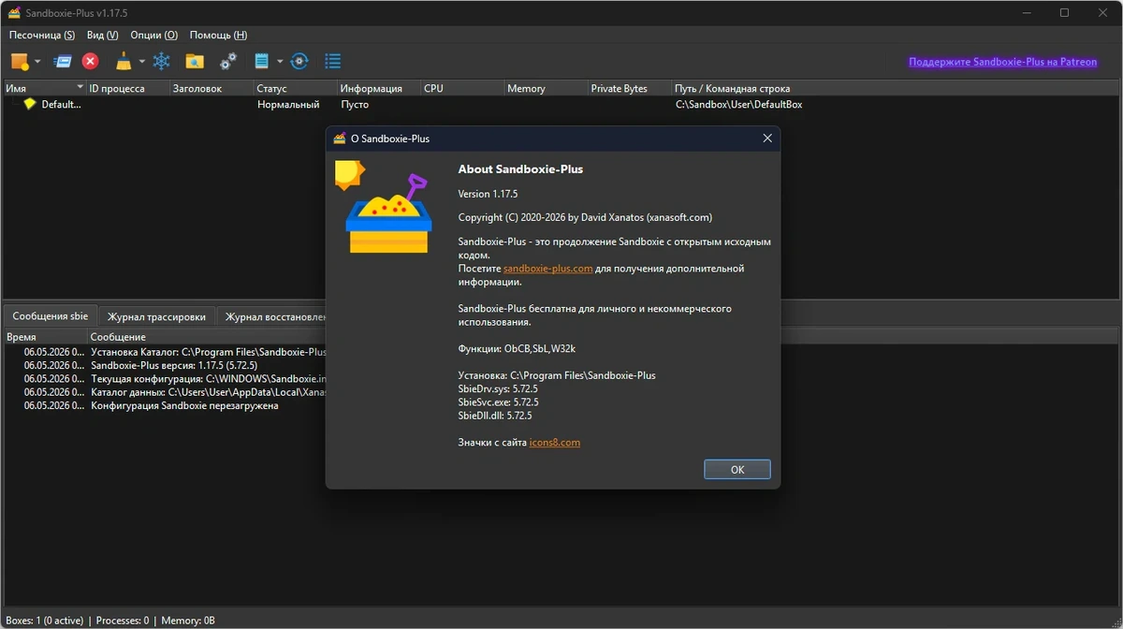
Task: Click the red Terminate All Processes icon
Action: (x=91, y=62)
